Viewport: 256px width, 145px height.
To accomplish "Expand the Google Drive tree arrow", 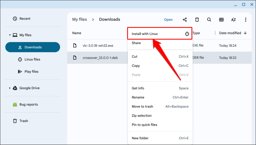I will click(10, 88).
